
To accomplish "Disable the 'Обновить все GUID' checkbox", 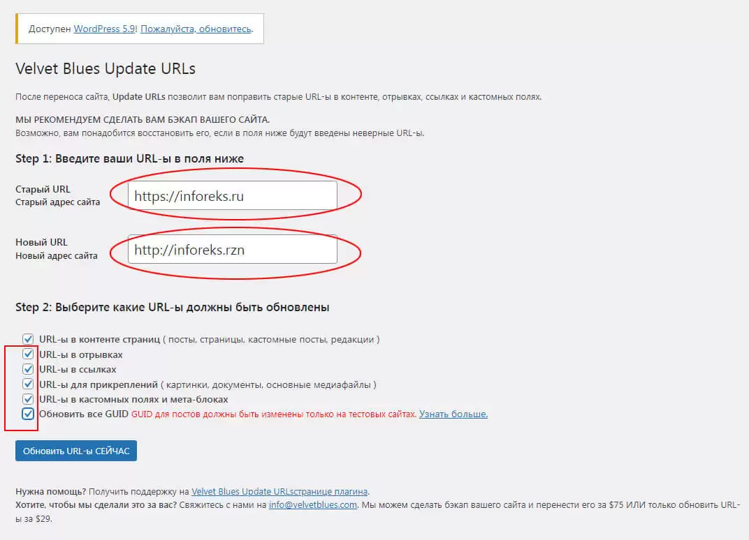I will [x=28, y=414].
